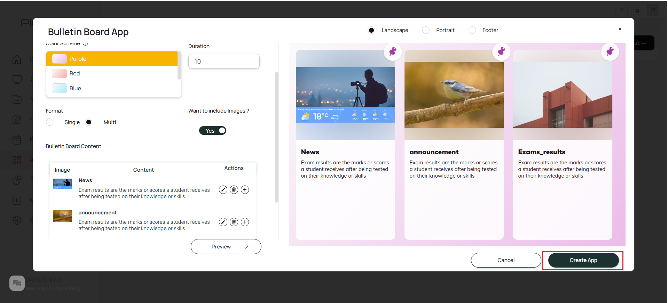Select Landscape orientation radio button
The width and height of the screenshot is (668, 303).
click(371, 30)
